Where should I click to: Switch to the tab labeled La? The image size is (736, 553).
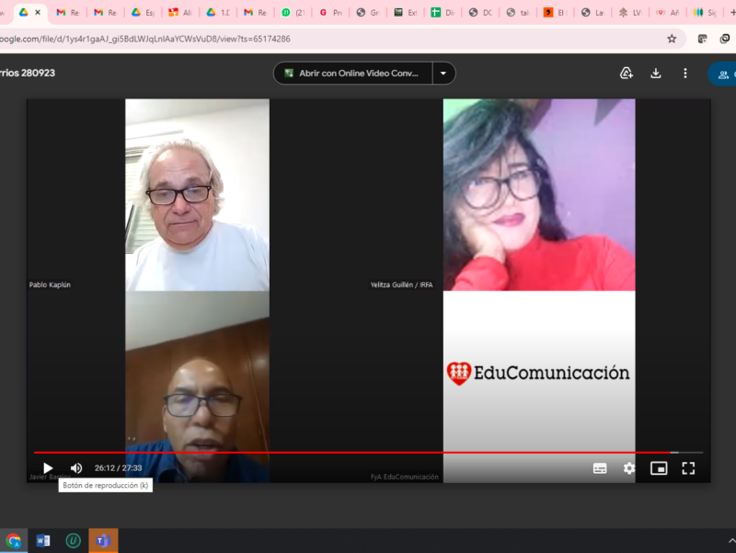pos(593,13)
